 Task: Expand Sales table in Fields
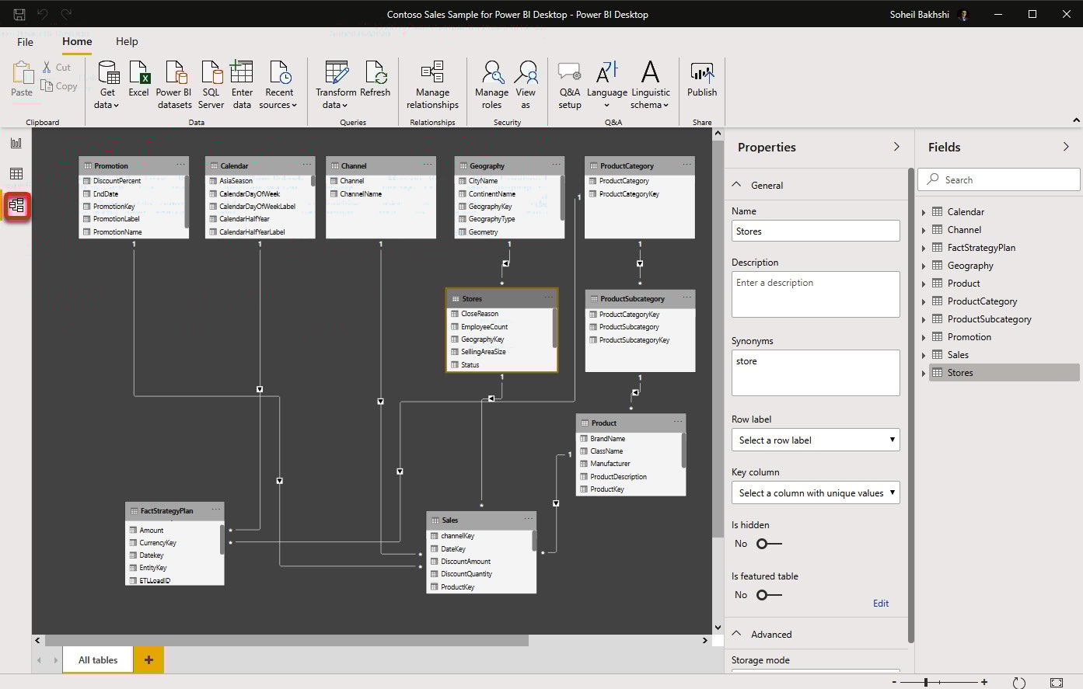(x=924, y=355)
